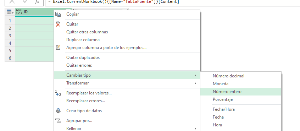This screenshot has width=300, height=131.
Task: Expand the arrow next to Rellenar
Action: (x=195, y=129)
